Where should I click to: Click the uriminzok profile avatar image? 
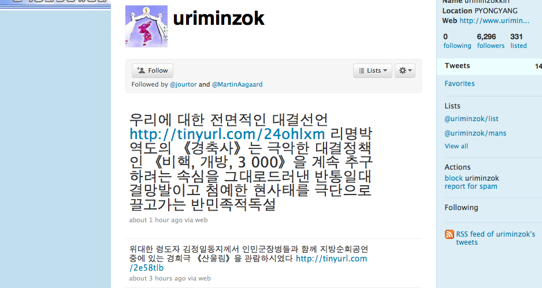tap(146, 26)
